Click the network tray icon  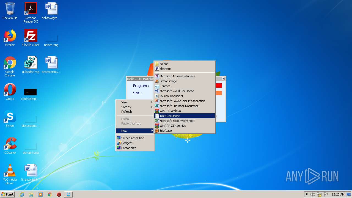pyautogui.click(x=319, y=194)
